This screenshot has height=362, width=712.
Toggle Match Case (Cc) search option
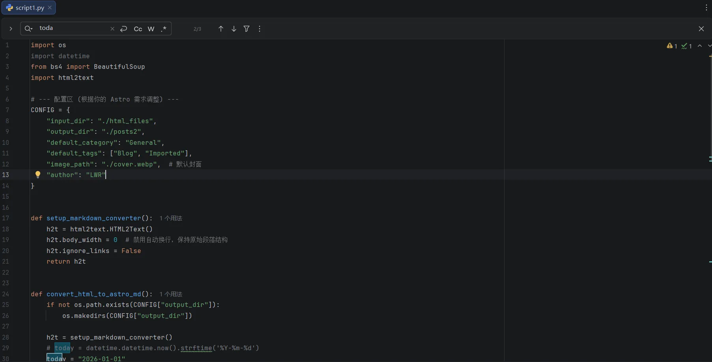138,29
